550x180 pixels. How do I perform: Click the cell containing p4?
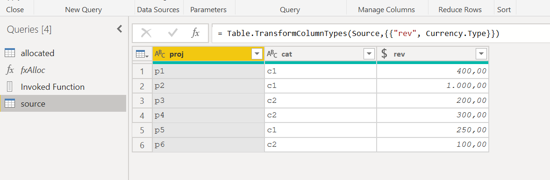(x=208, y=115)
